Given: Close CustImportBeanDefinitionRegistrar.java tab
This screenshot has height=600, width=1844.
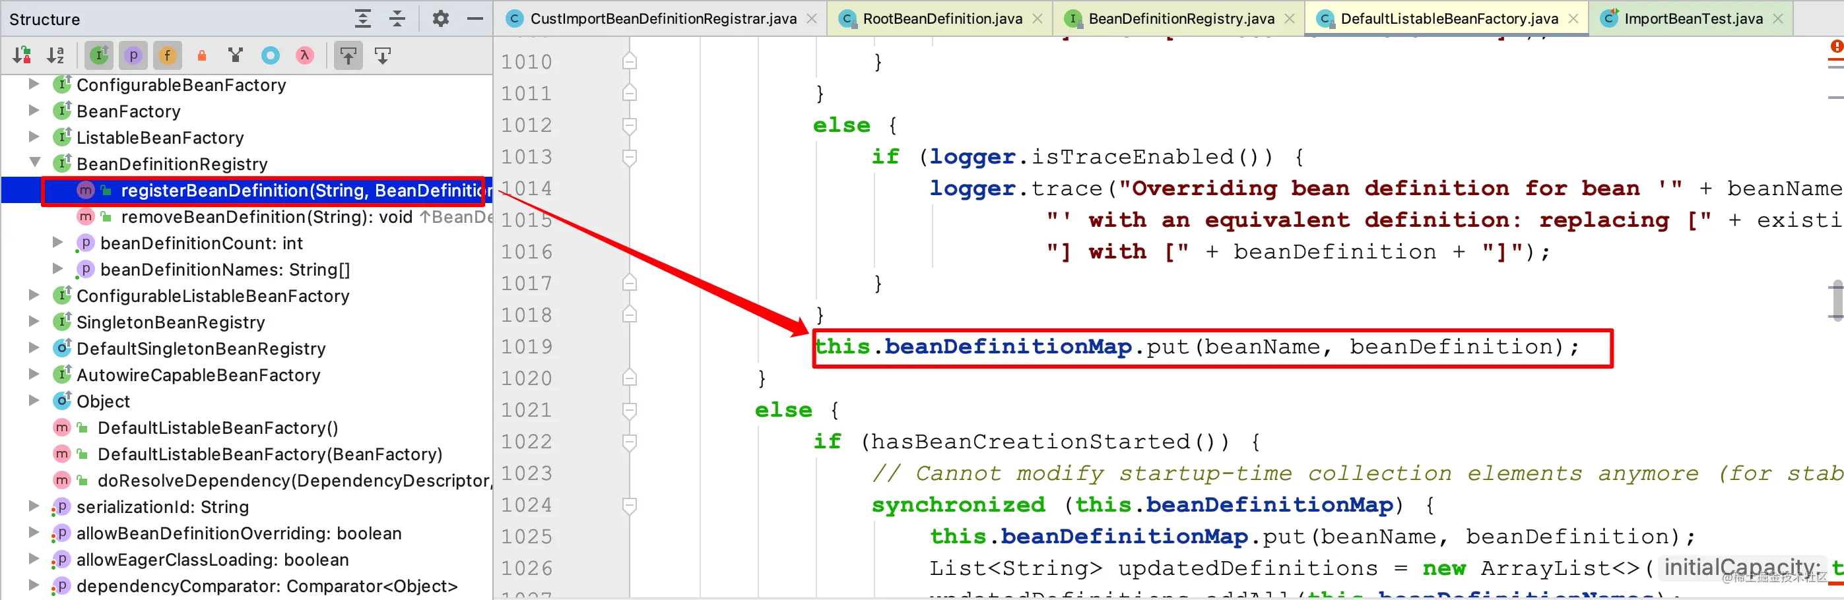Looking at the screenshot, I should coord(812,18).
